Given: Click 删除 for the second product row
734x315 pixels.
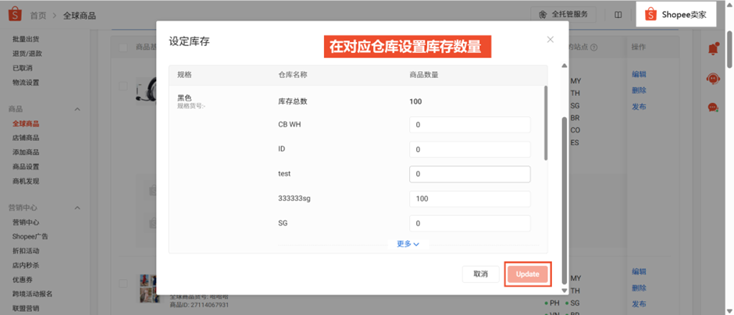Looking at the screenshot, I should tap(639, 288).
